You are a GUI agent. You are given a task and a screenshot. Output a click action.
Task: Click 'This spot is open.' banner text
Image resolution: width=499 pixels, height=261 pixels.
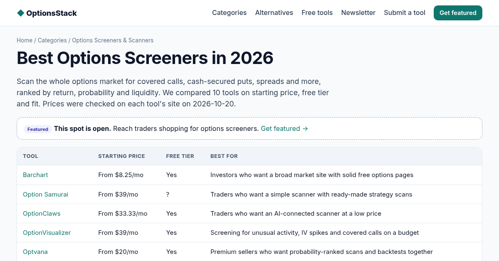tap(82, 129)
